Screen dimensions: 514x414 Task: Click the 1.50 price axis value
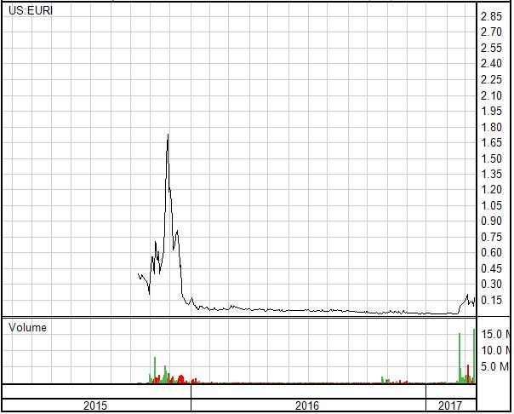tap(491, 158)
